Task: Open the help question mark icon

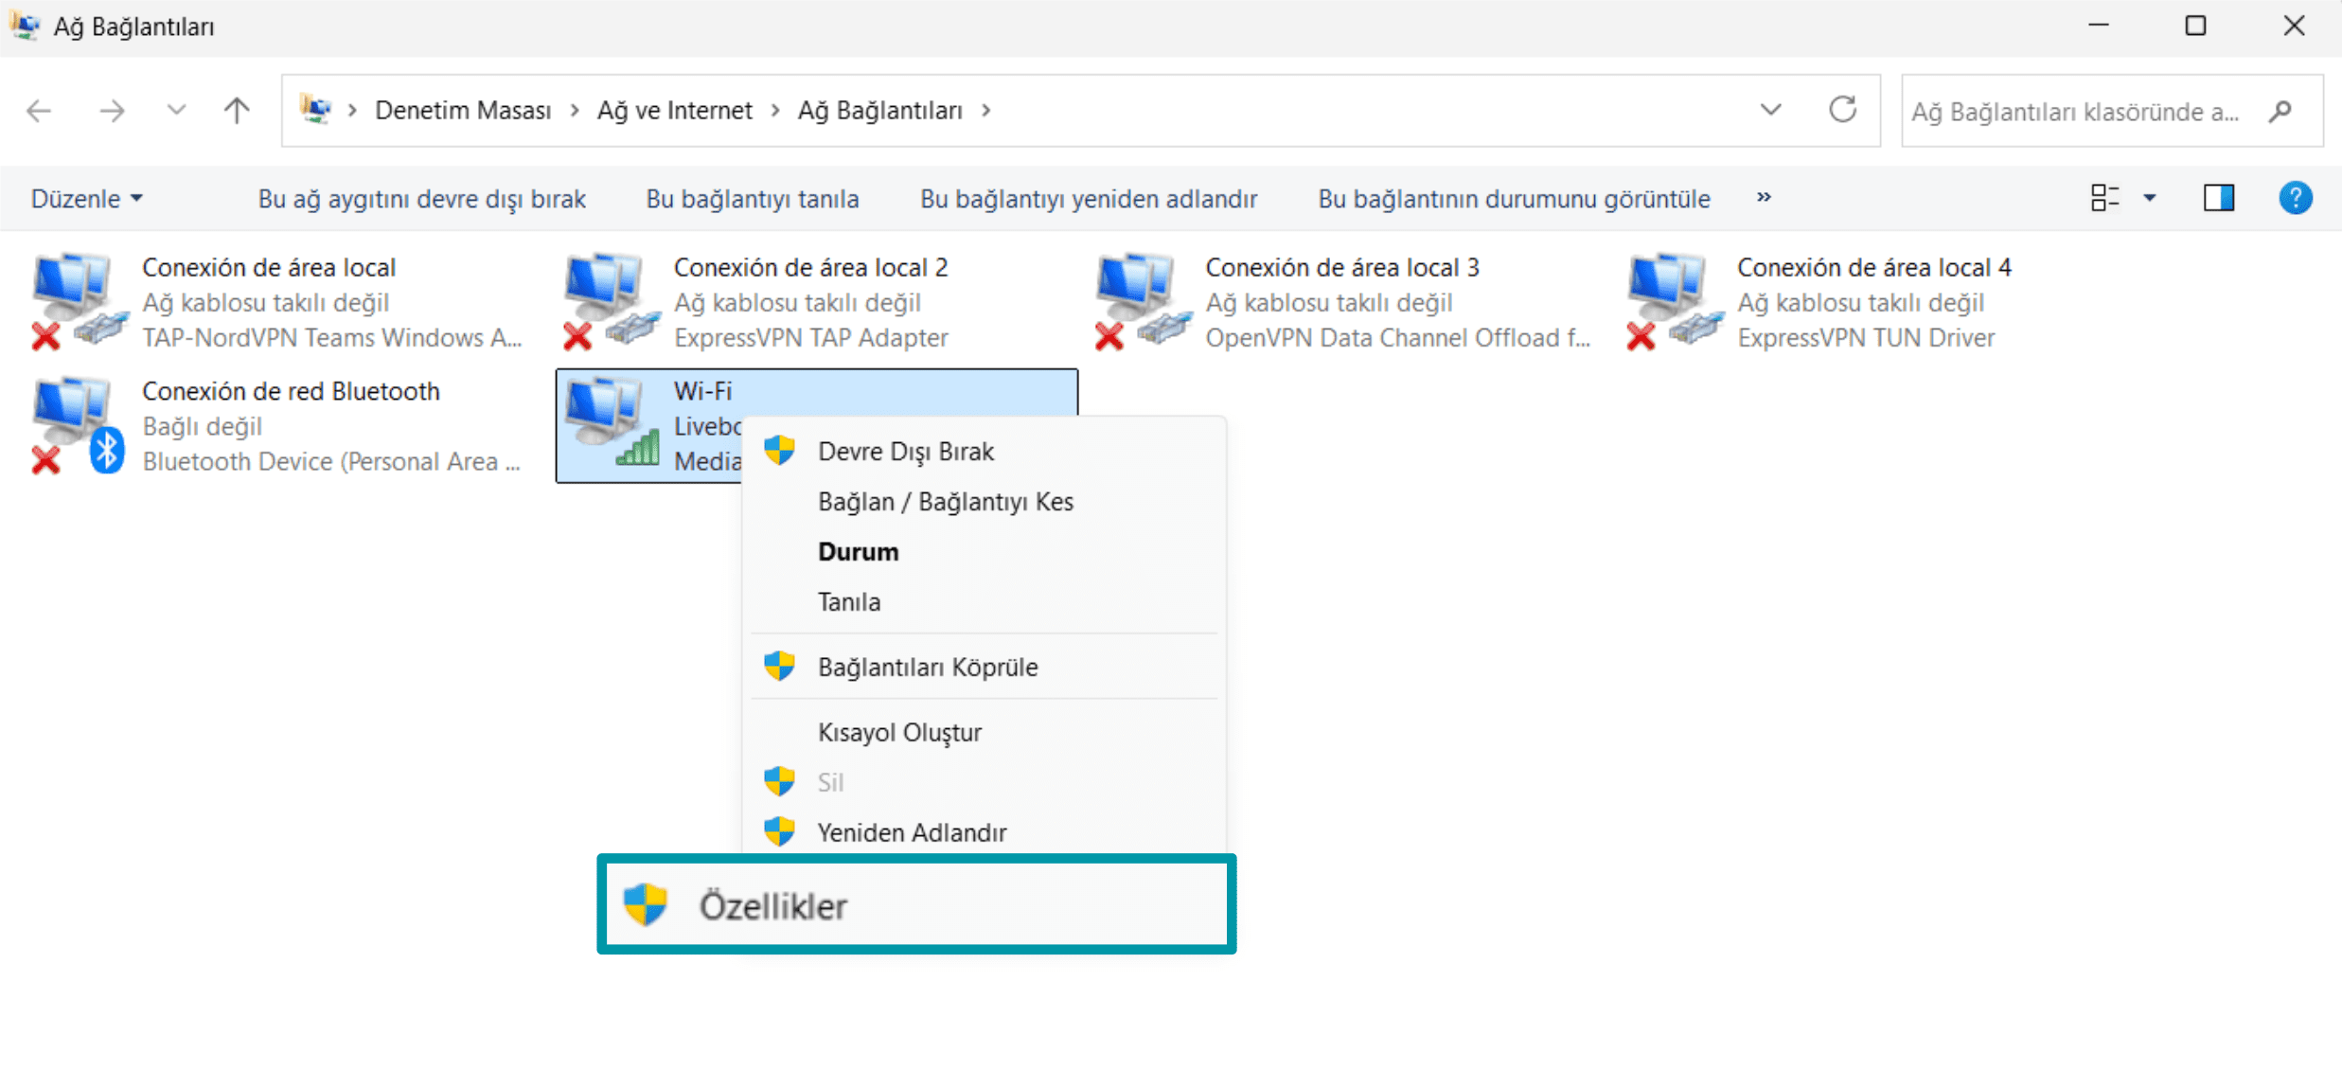Action: [x=2295, y=198]
